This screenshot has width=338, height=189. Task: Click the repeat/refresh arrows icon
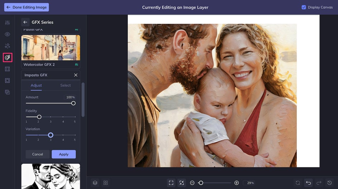tap(298, 183)
